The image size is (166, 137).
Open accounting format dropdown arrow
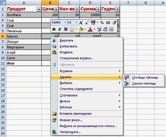pos(97,22)
